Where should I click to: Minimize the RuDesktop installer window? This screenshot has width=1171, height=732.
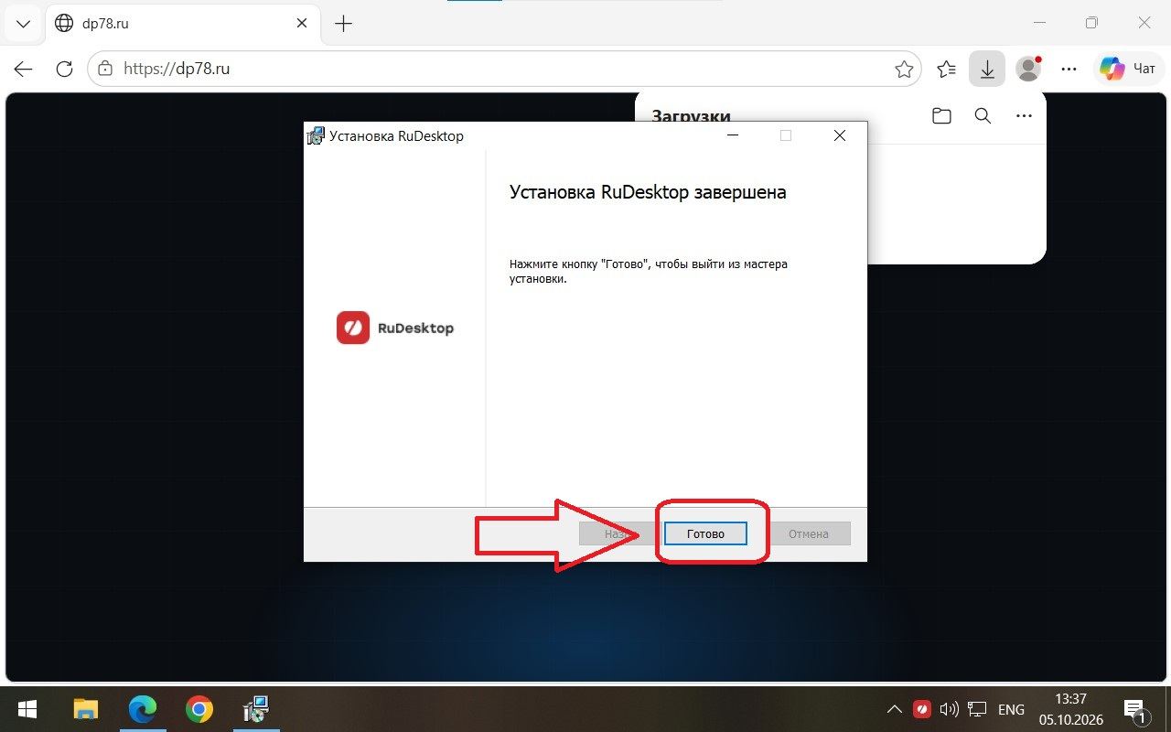[732, 135]
